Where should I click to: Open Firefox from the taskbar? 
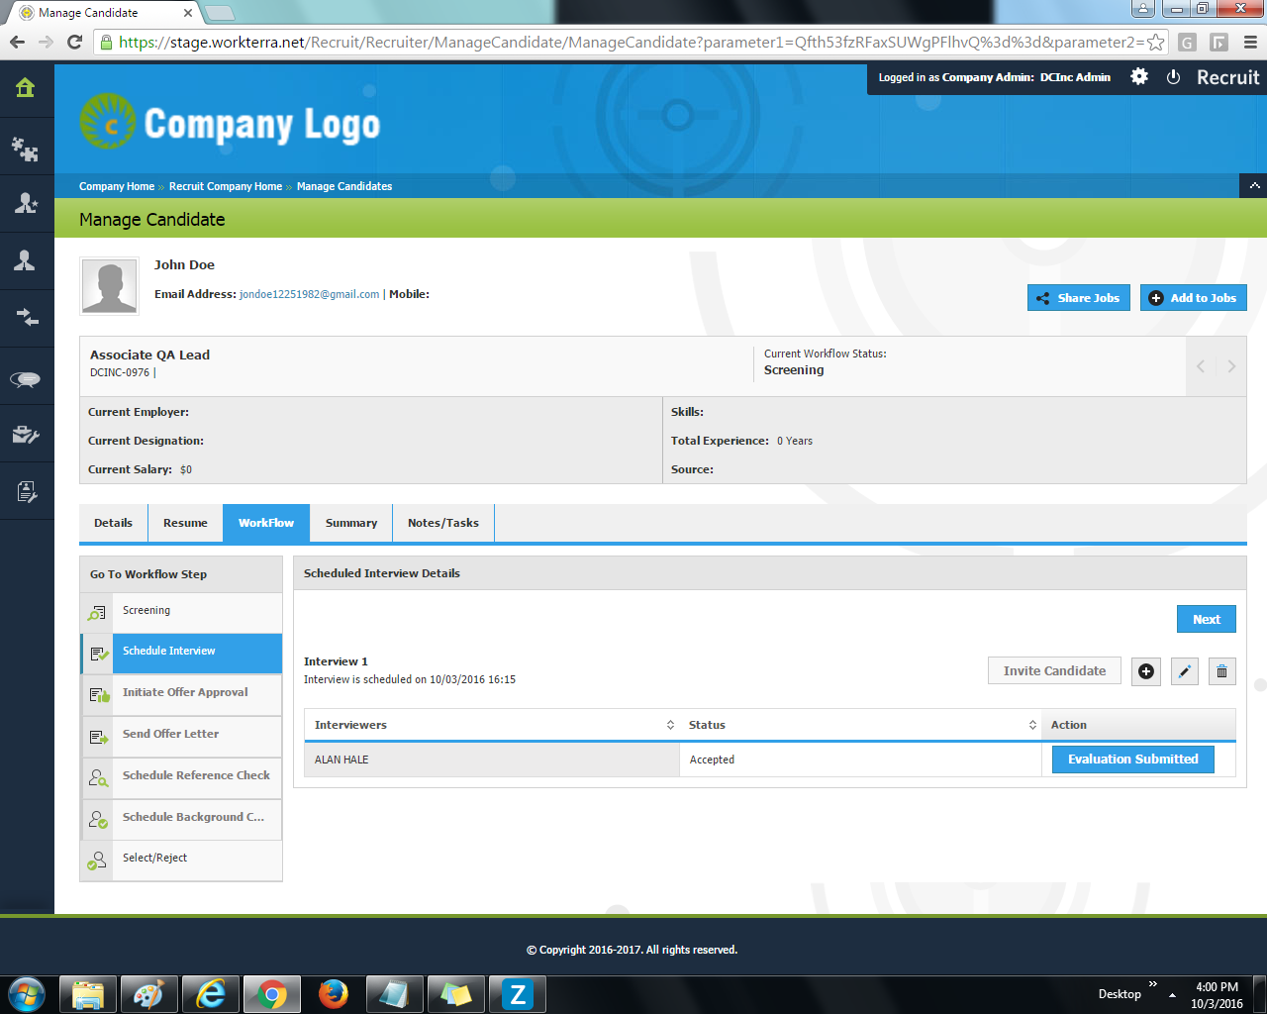click(333, 993)
